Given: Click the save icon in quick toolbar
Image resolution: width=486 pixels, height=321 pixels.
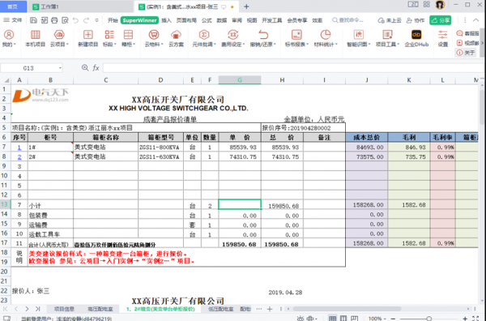Looking at the screenshot, I should click(x=33, y=20).
